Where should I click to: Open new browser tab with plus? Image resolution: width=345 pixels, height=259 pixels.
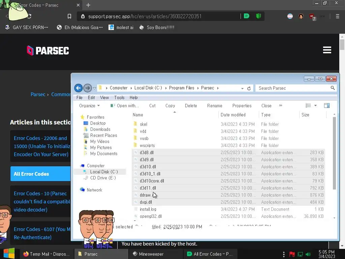[88, 5]
